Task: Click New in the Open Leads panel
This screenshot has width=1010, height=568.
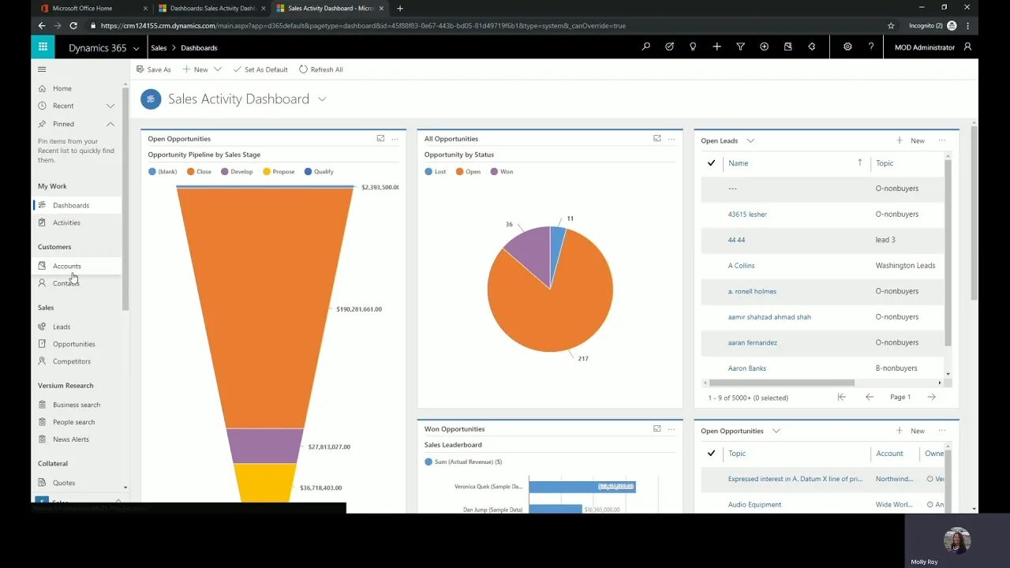Action: click(x=911, y=140)
